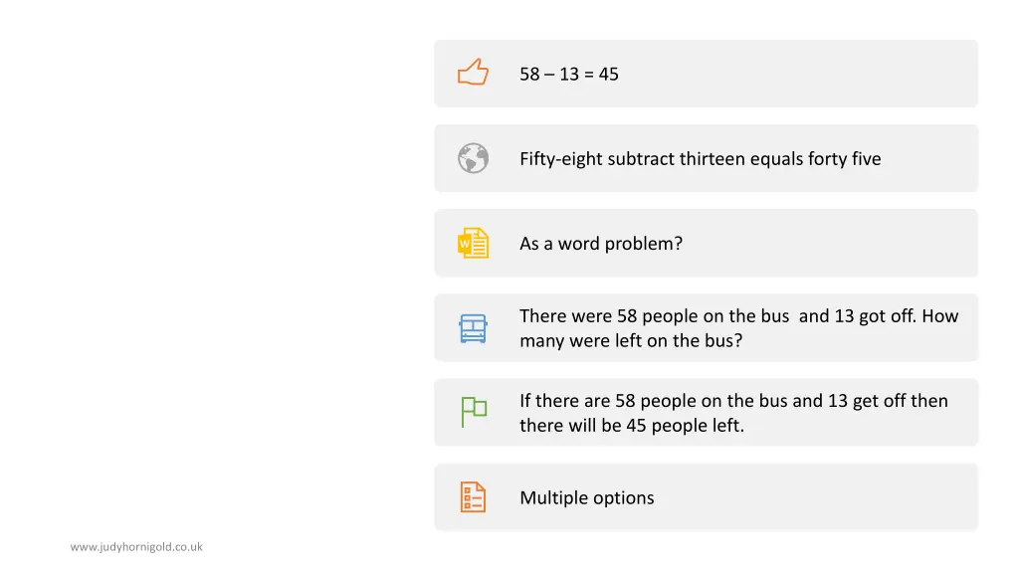Click 'many were left on the bus?' line

coord(631,340)
